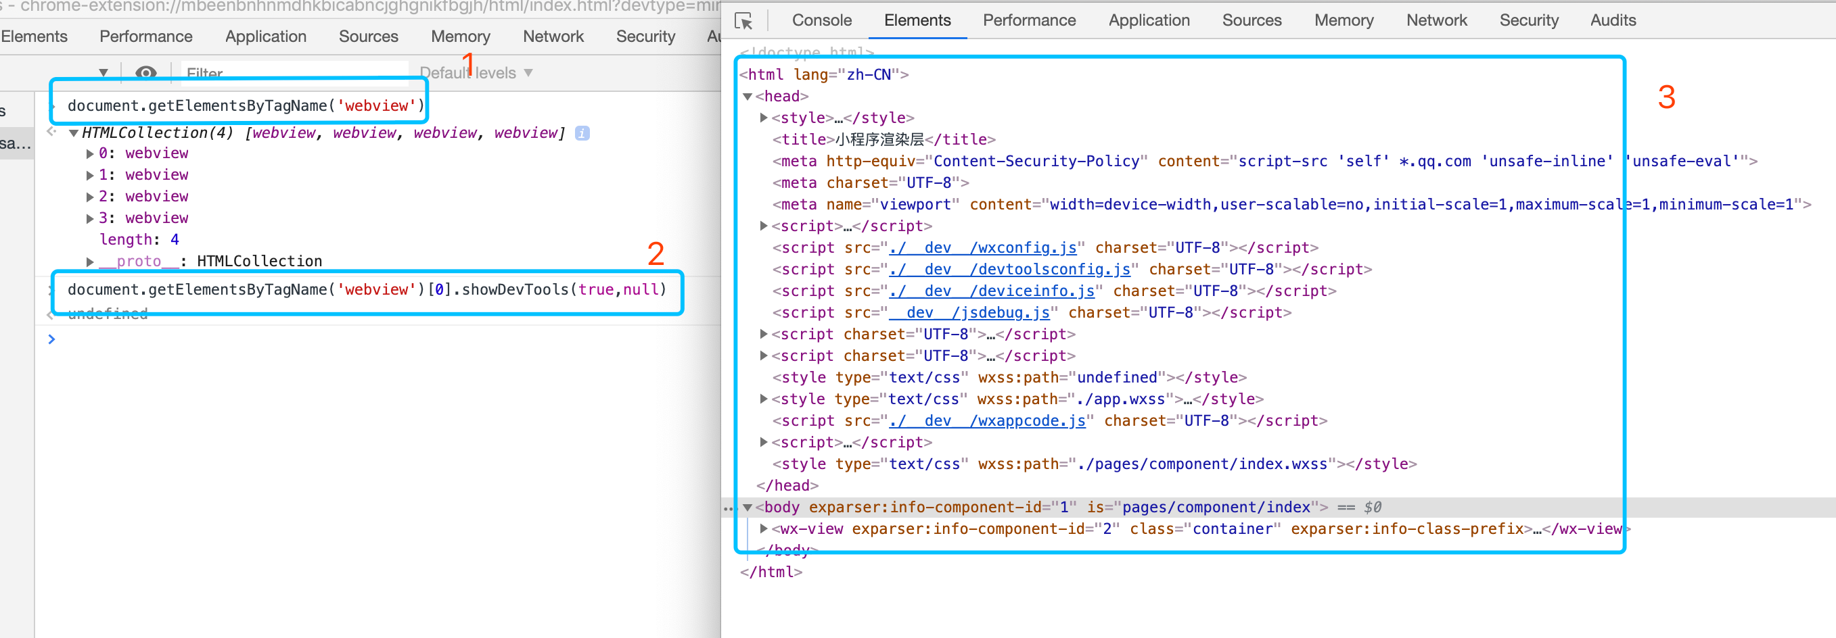Expand the __proto__ HTMLCollection entry

pyautogui.click(x=90, y=262)
